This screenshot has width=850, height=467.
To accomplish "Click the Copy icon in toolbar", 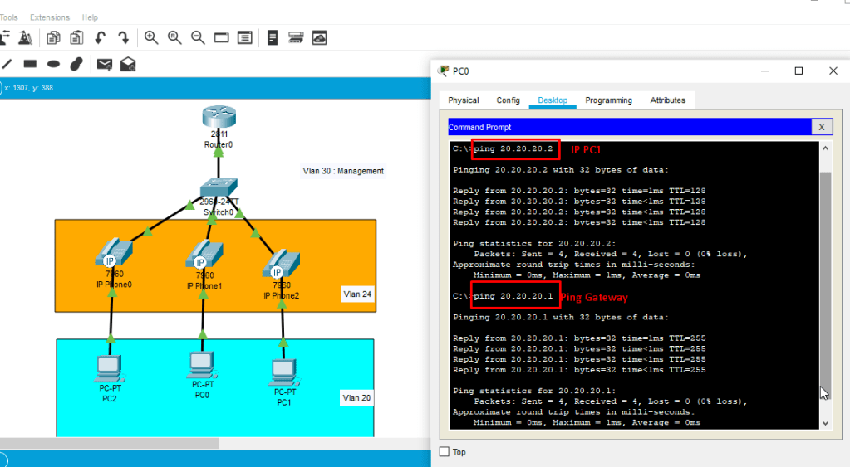I will [53, 37].
